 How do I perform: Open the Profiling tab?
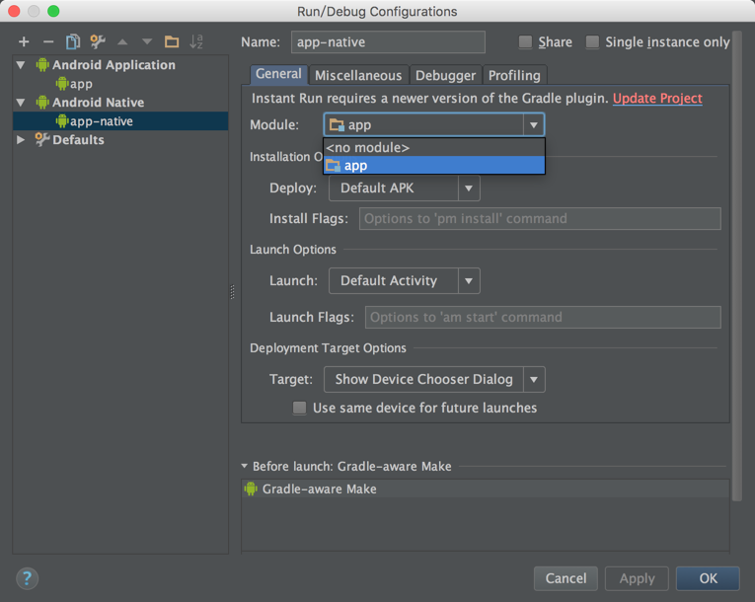coord(514,75)
